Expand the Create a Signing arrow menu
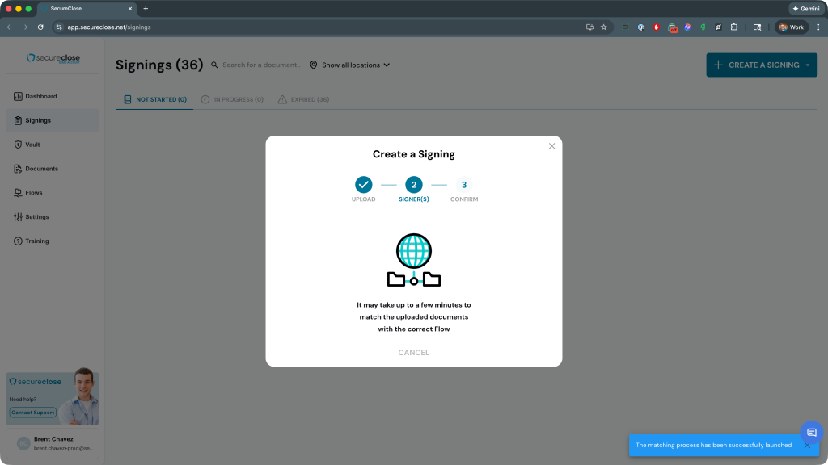Viewport: 828px width, 465px height. click(x=808, y=65)
